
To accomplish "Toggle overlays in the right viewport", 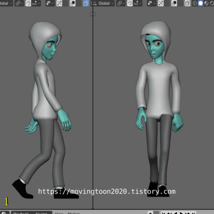I will click(x=174, y=3).
